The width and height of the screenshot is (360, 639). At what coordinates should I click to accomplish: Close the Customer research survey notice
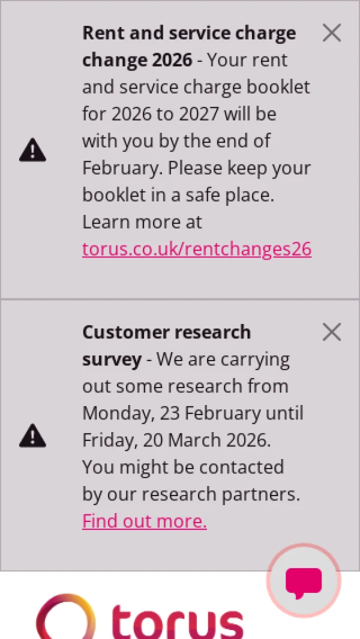pyautogui.click(x=331, y=332)
